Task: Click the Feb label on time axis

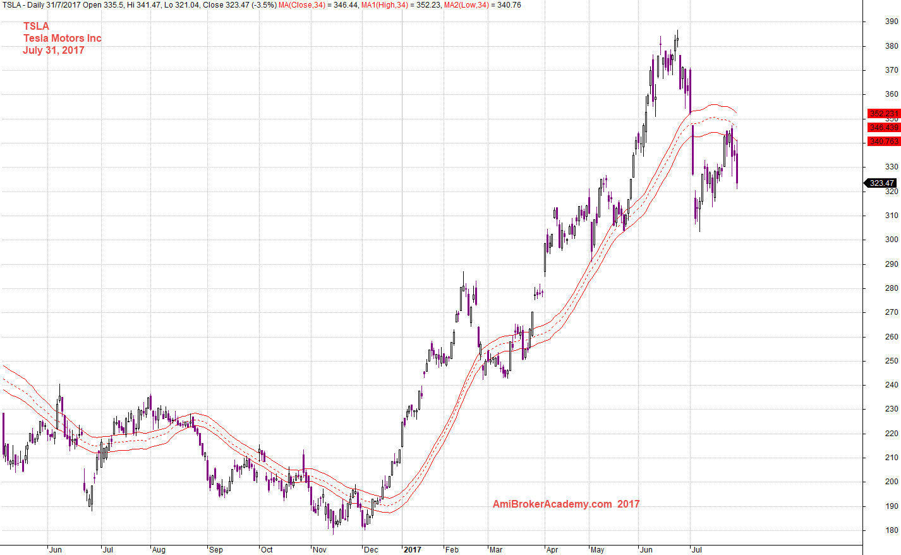Action: point(452,550)
